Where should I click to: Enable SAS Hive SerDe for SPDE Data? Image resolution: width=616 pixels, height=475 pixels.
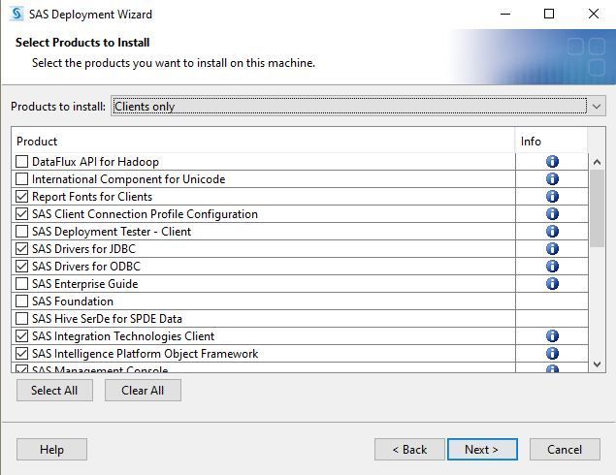coord(21,318)
